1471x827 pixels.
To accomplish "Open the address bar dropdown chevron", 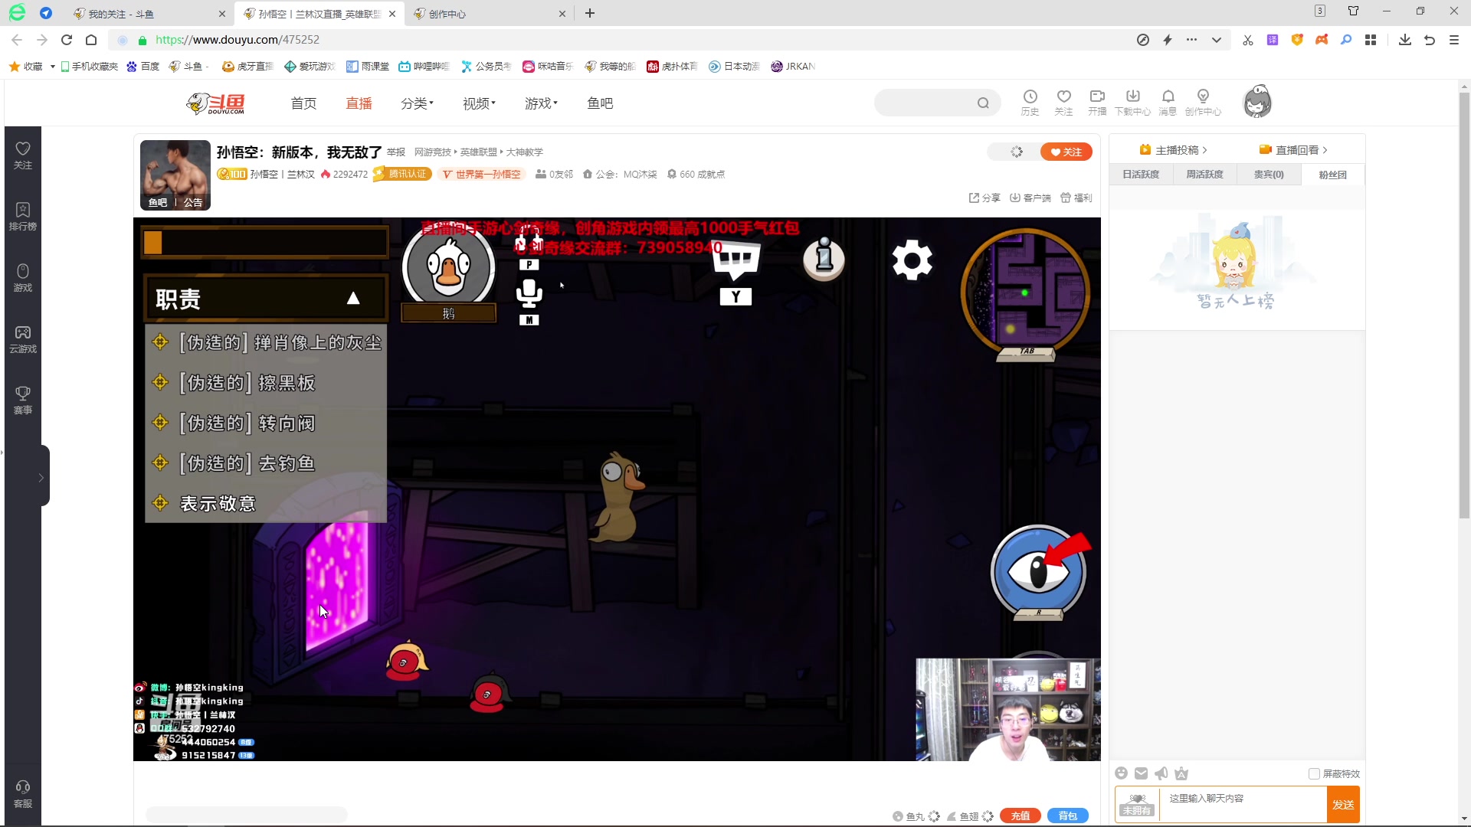I will (1216, 40).
